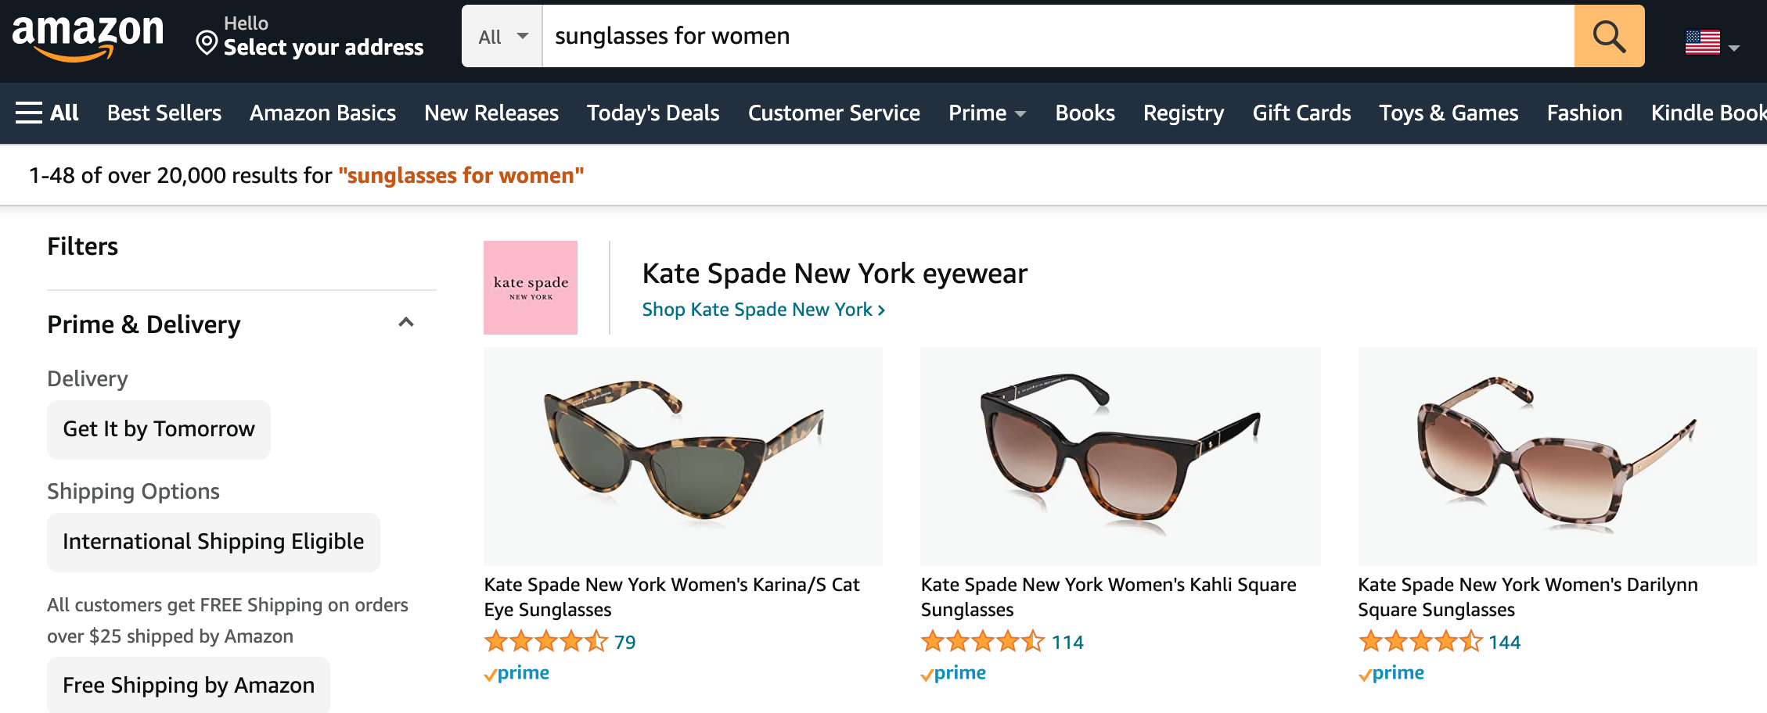Follow the Shop Kate Spade New York link

point(763,309)
